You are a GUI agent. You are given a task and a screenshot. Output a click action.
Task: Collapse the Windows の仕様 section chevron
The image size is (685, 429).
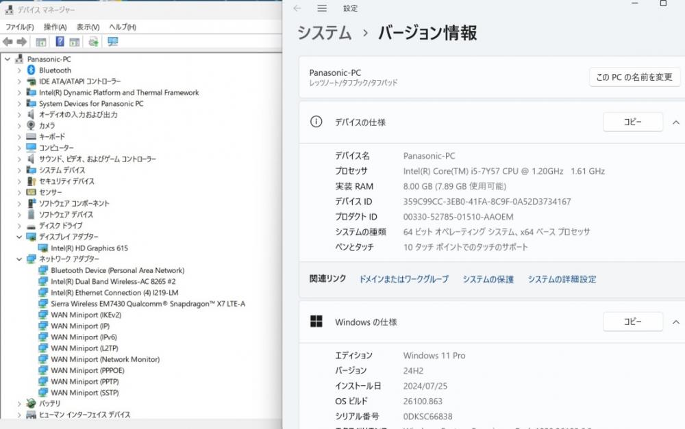tap(675, 322)
